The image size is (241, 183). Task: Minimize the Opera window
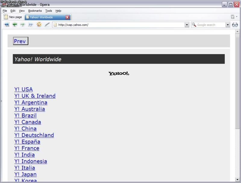224,4
